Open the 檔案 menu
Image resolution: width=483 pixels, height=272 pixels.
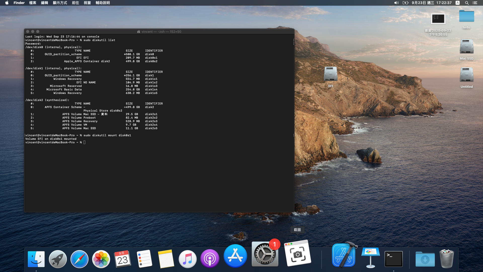point(33,3)
